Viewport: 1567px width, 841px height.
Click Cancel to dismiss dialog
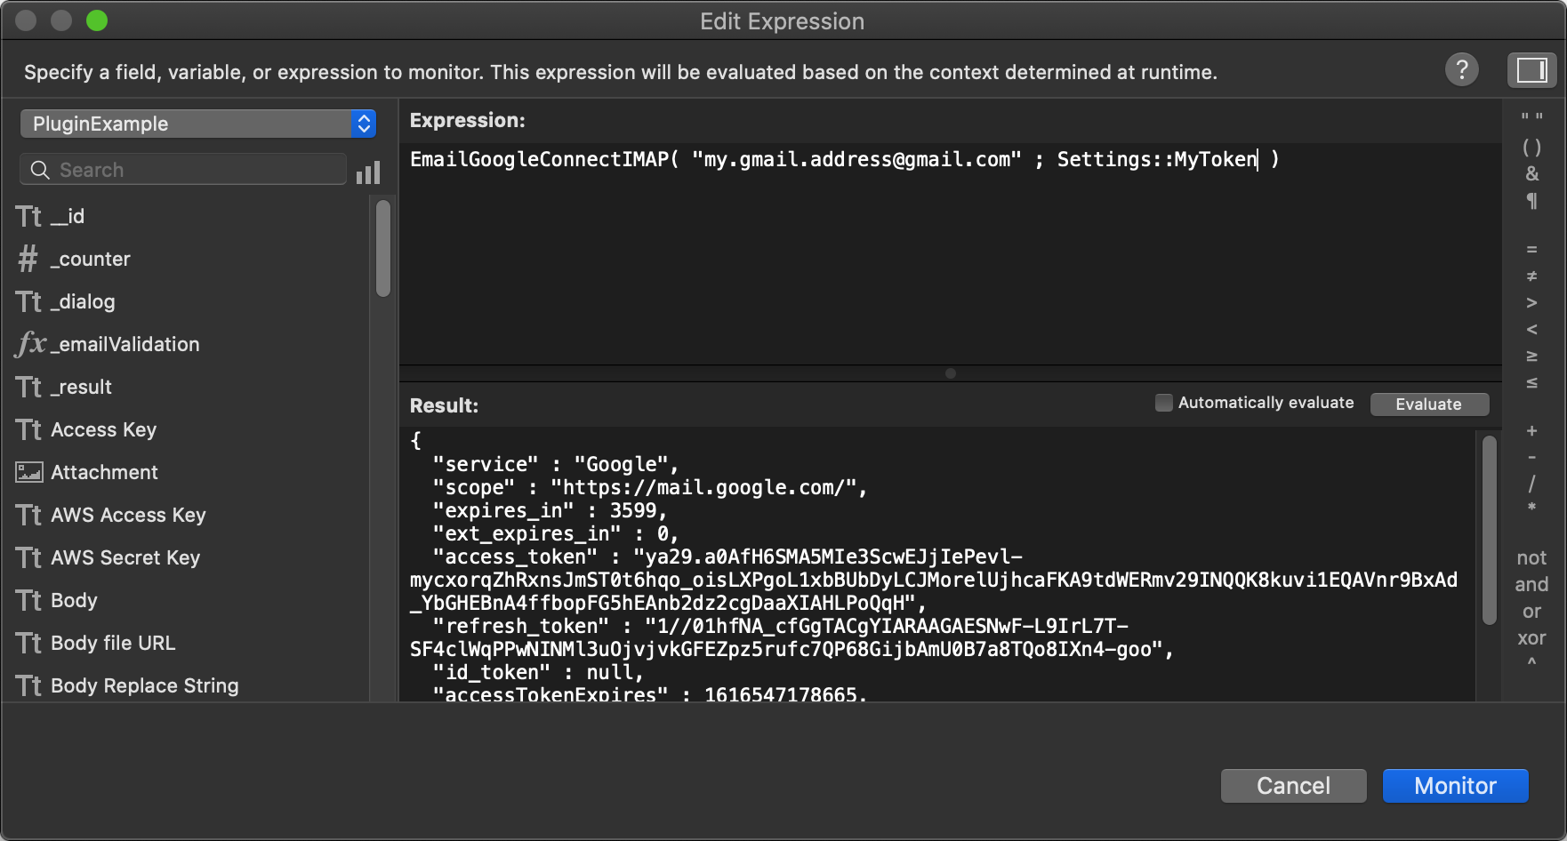1293,786
